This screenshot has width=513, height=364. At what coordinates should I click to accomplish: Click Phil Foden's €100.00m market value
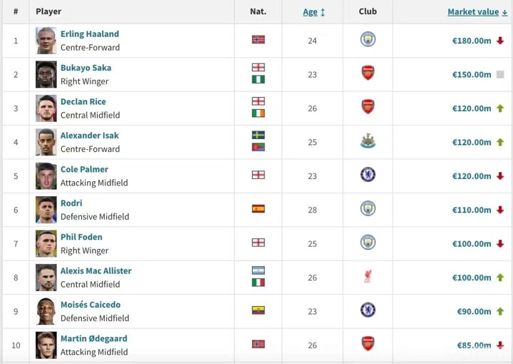472,243
